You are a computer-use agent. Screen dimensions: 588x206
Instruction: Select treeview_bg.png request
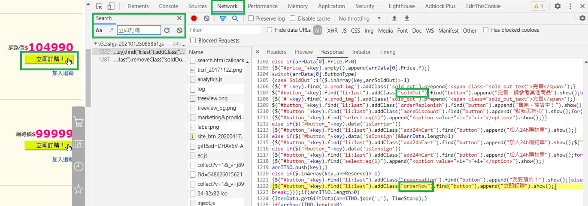coord(217,108)
